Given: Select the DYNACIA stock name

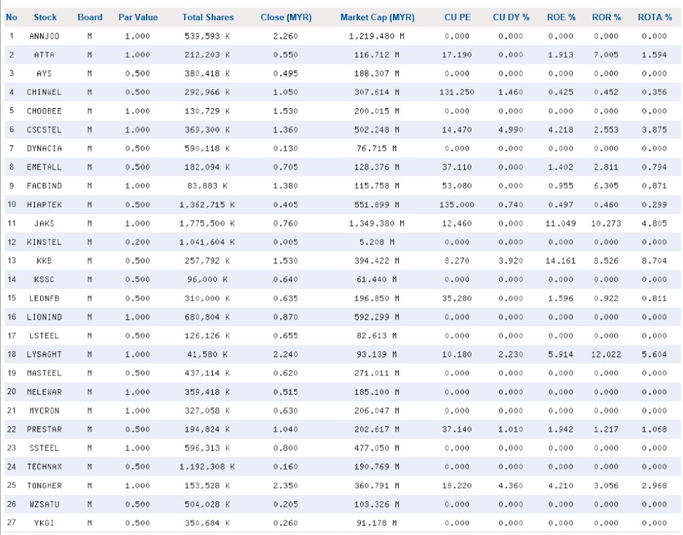Looking at the screenshot, I should [44, 149].
